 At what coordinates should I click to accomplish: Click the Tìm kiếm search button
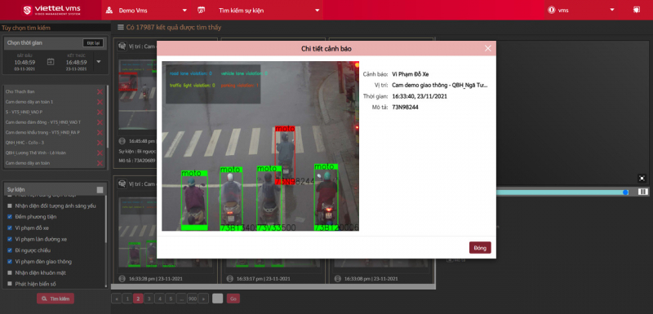pyautogui.click(x=56, y=299)
